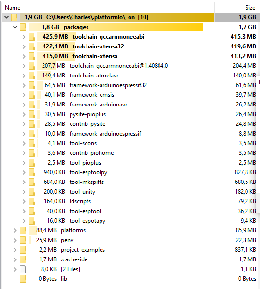This screenshot has height=289, width=260.
Task: Expand the framework-arduinoespressif32 folder
Action: point(24,85)
